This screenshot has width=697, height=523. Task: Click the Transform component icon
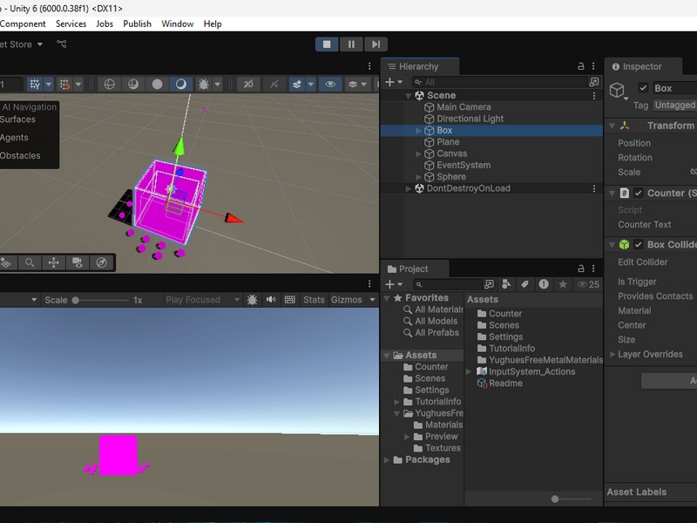coord(624,126)
